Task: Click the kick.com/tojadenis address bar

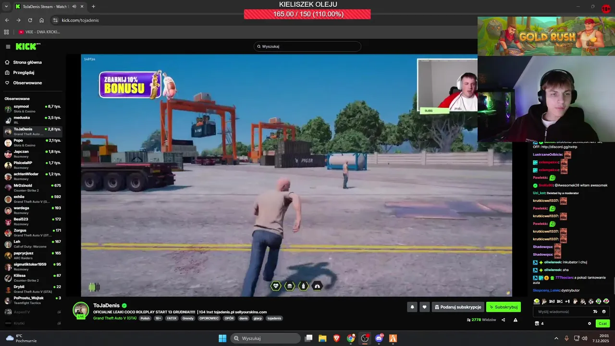Action: [264, 20]
